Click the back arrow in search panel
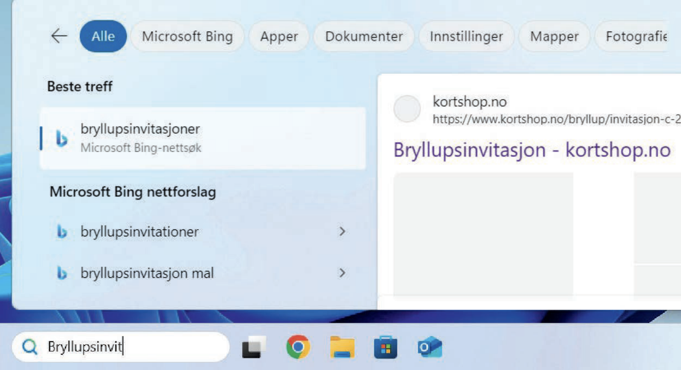Viewport: 681px width, 370px height. (x=59, y=36)
